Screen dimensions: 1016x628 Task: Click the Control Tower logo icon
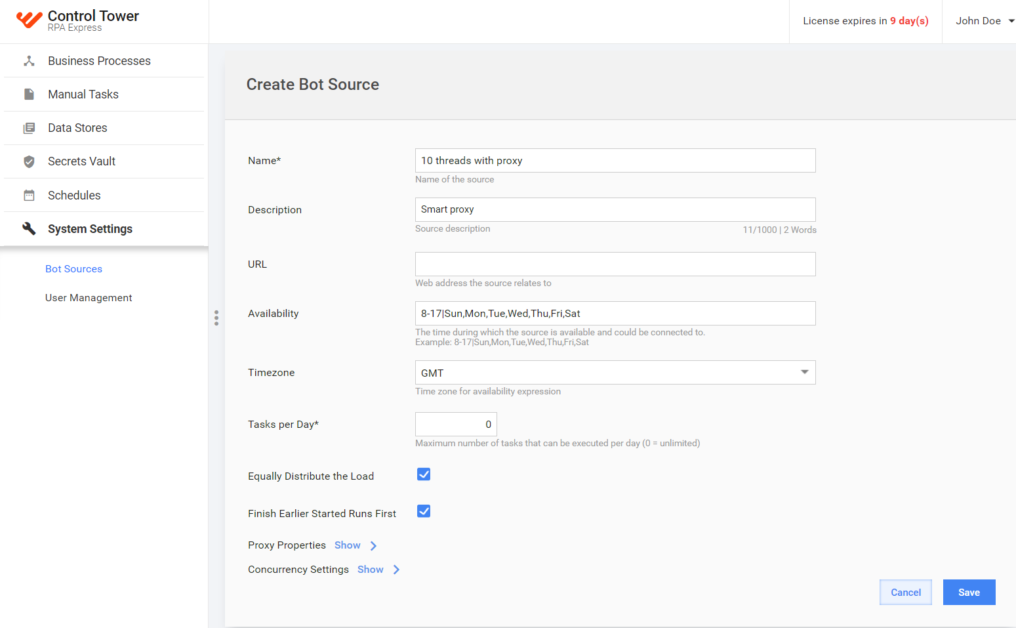pos(29,20)
